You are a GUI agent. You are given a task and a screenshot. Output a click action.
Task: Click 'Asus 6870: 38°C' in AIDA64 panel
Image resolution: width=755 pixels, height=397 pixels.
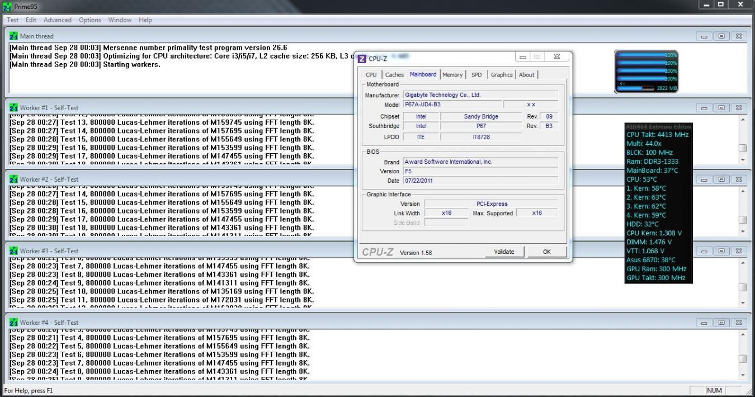651,259
